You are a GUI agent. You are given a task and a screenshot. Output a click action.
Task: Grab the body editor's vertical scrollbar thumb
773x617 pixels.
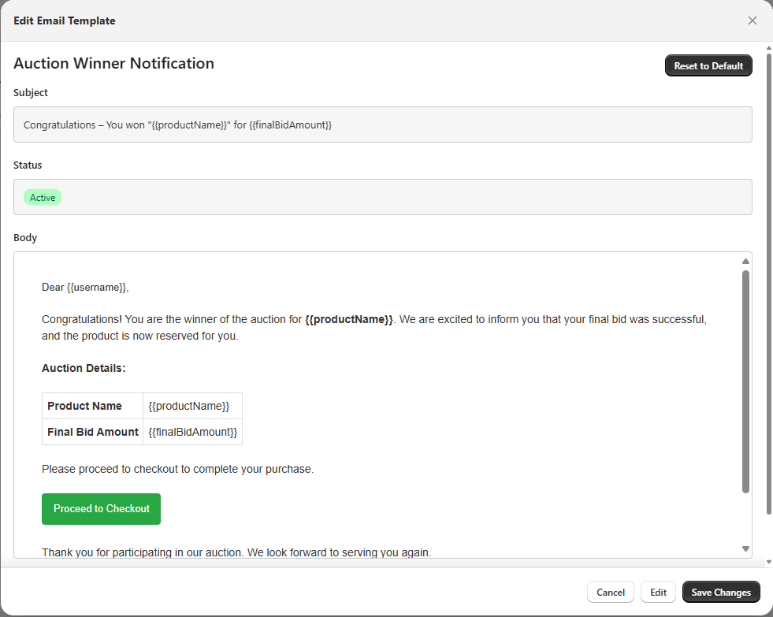point(745,381)
